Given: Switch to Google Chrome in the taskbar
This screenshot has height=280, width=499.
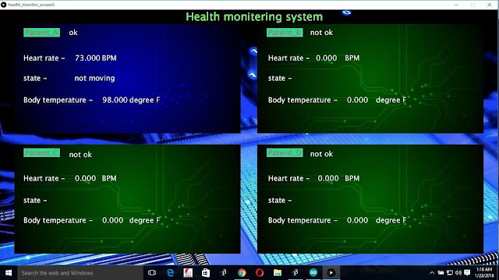Looking at the screenshot, I should point(242,273).
